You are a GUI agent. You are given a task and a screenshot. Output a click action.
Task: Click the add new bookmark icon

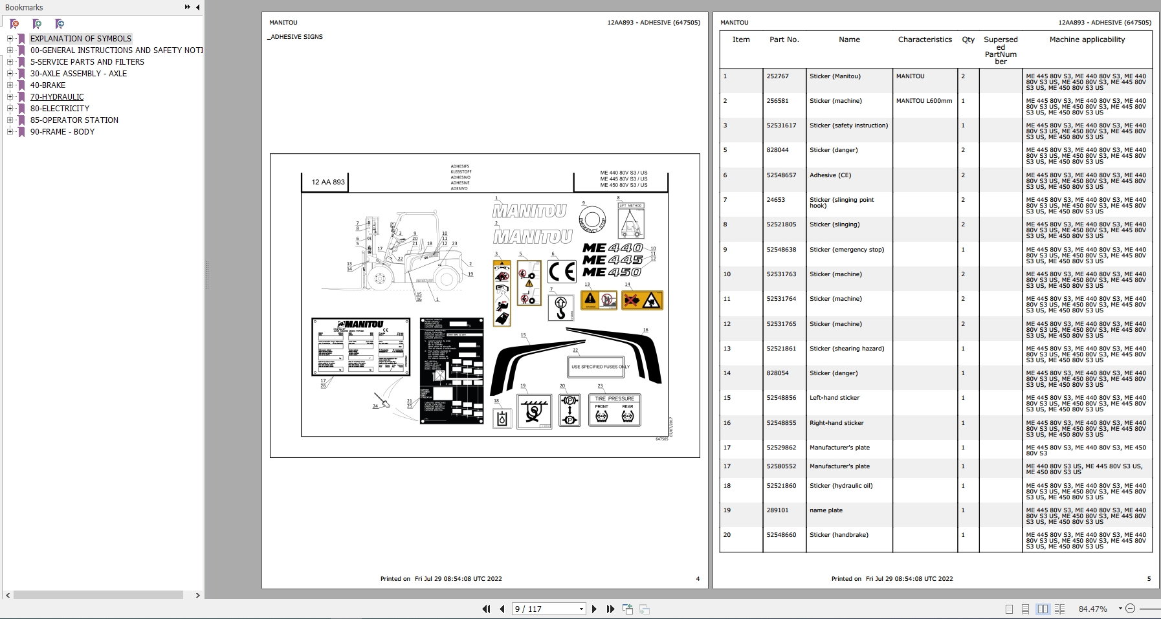[37, 24]
